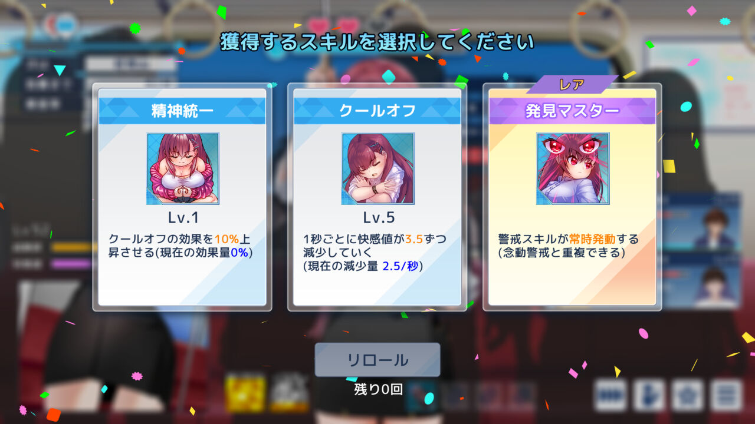Click the blurred hamburger menu icon

[726, 395]
